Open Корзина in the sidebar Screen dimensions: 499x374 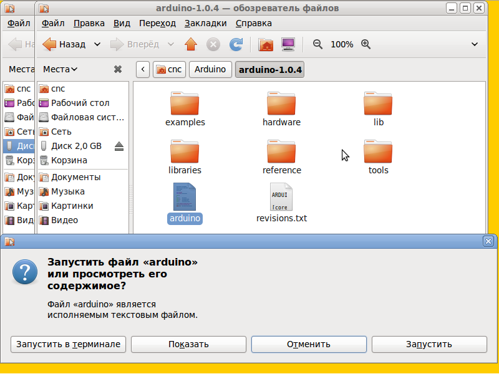point(83,160)
